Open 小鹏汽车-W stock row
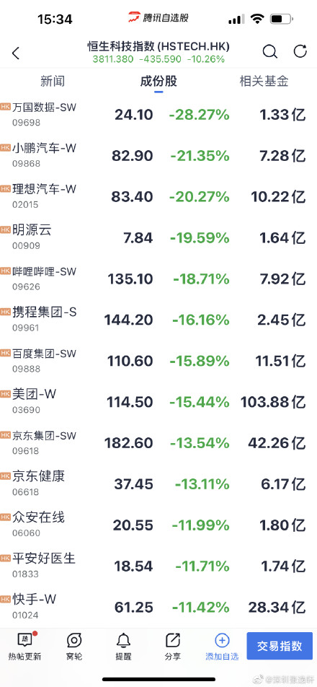Viewport: 317px width, 687px height. pos(158,156)
